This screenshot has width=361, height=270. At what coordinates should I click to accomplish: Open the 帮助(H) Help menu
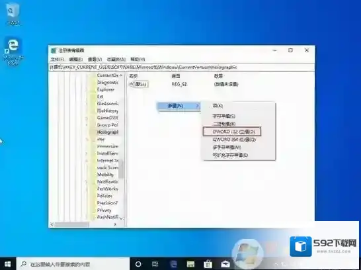click(138, 60)
